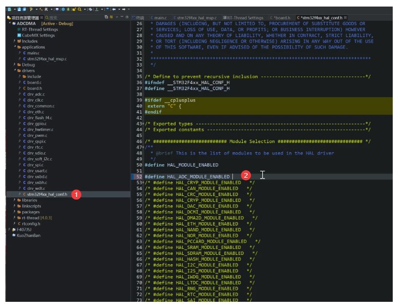Expand the libraries folder
396x304 pixels.
click(x=15, y=200)
